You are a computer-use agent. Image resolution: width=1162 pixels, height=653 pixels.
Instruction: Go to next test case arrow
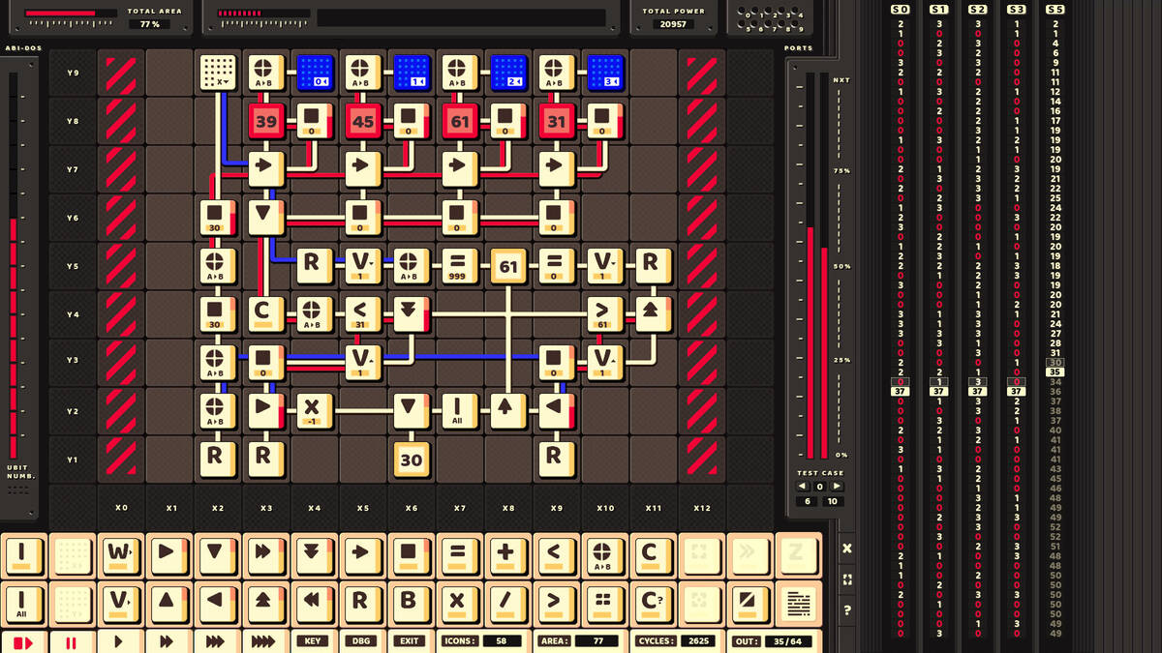pos(838,487)
